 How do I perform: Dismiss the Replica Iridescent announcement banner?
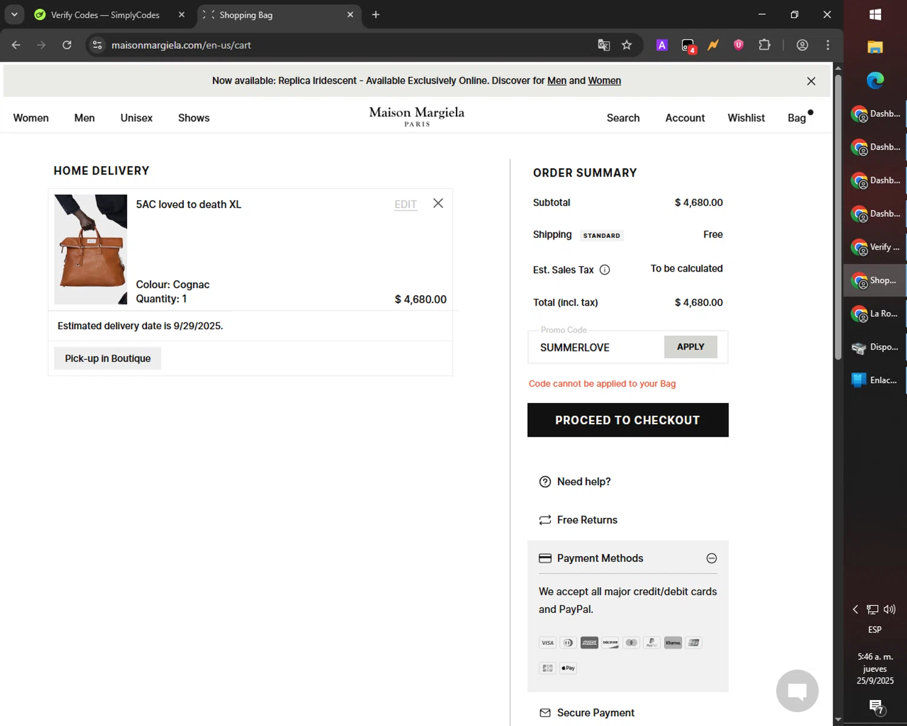tap(811, 81)
